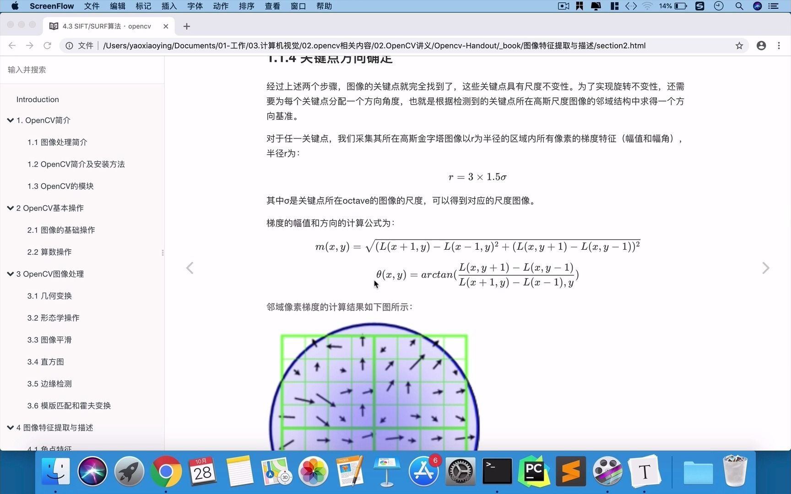Click the gradient arrows diagram image

374,387
